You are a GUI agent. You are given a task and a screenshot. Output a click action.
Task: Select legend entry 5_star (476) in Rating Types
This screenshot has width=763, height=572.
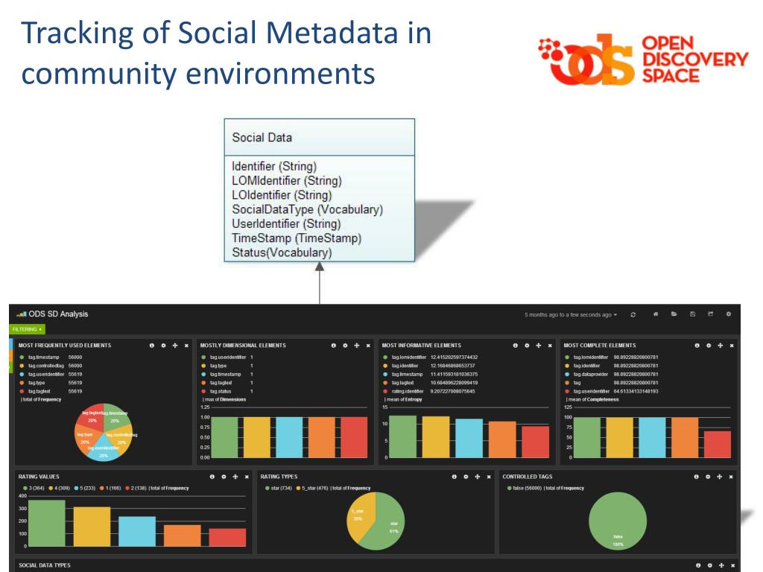(312, 488)
